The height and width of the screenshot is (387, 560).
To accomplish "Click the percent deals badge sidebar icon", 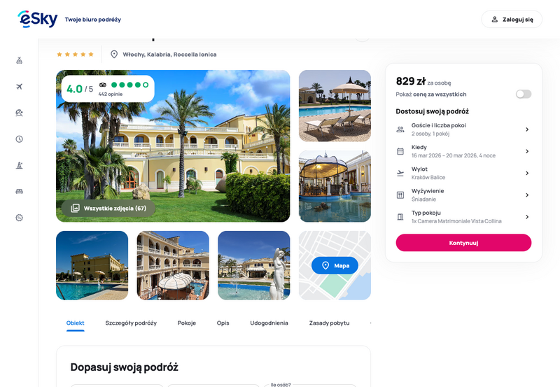I will [20, 218].
